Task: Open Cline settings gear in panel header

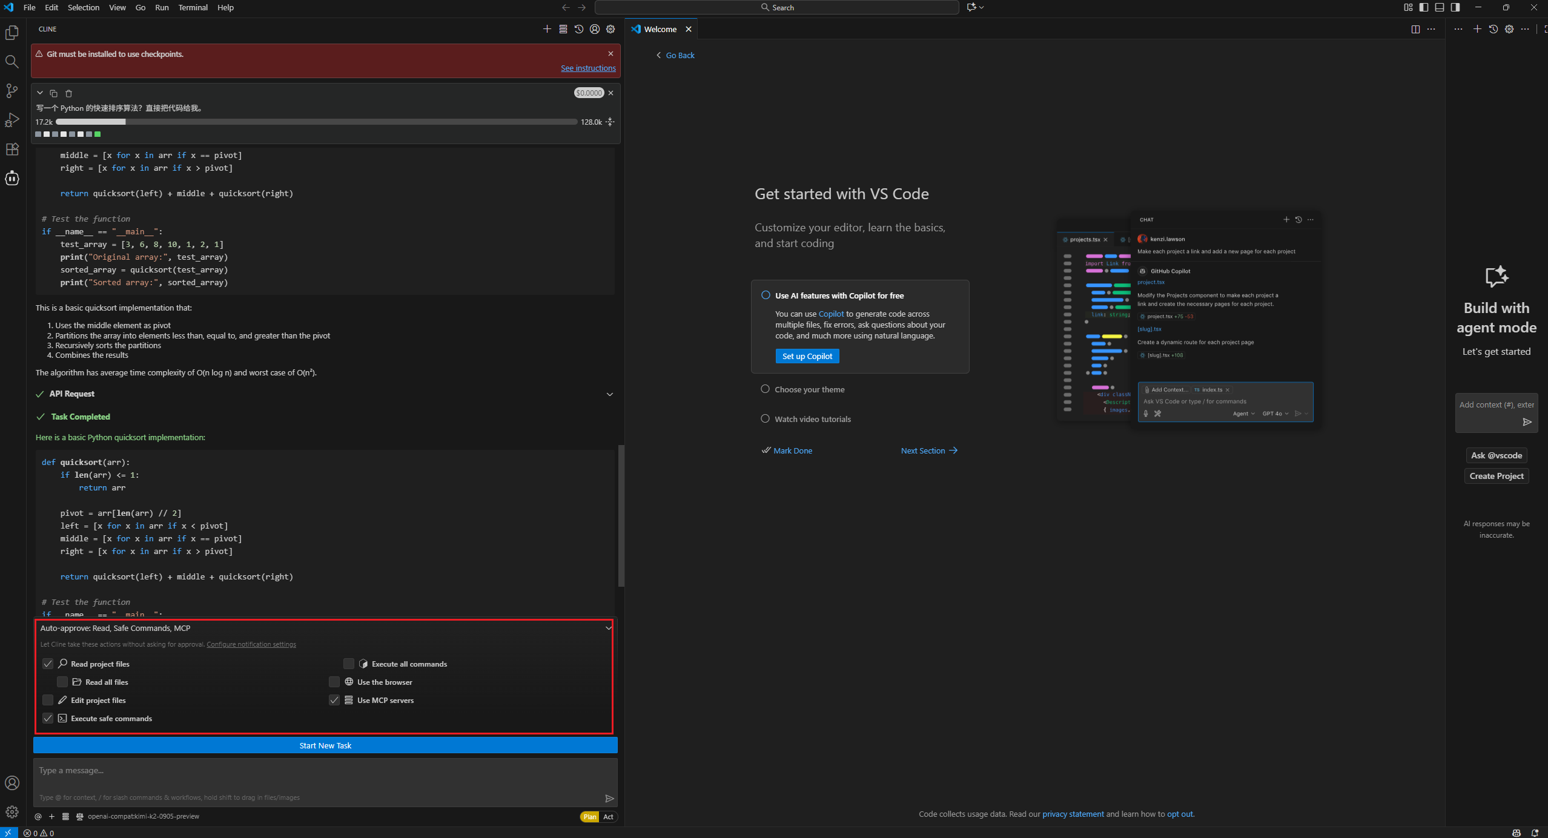Action: (x=610, y=29)
